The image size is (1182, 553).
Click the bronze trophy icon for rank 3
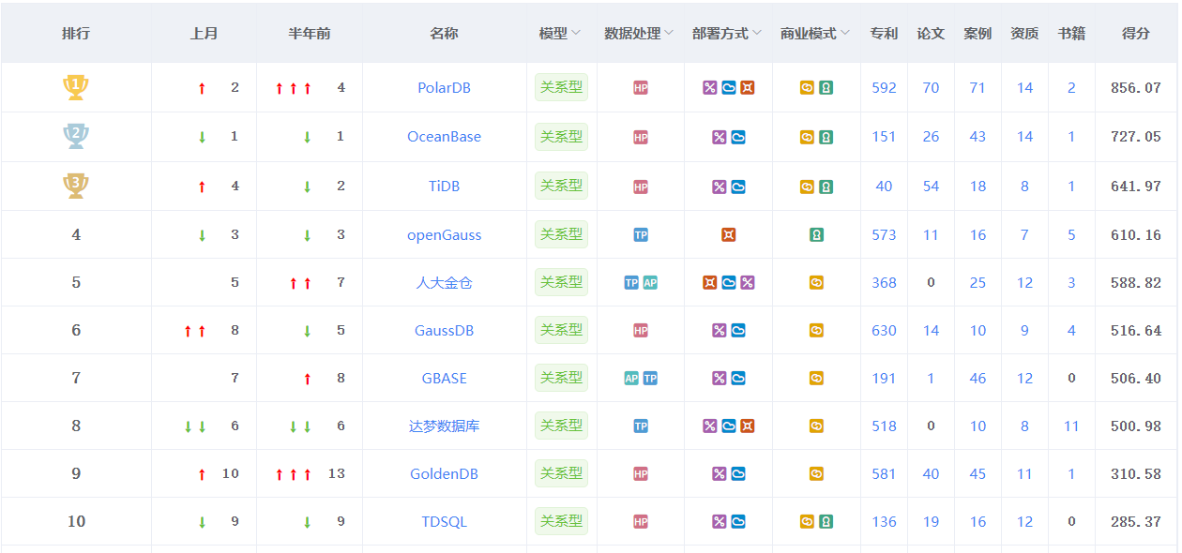click(x=76, y=186)
